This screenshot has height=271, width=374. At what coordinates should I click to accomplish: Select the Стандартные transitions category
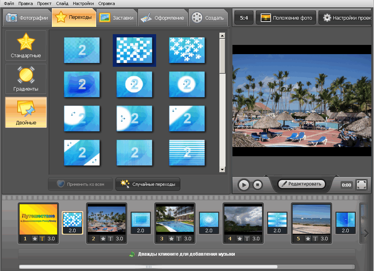click(26, 46)
